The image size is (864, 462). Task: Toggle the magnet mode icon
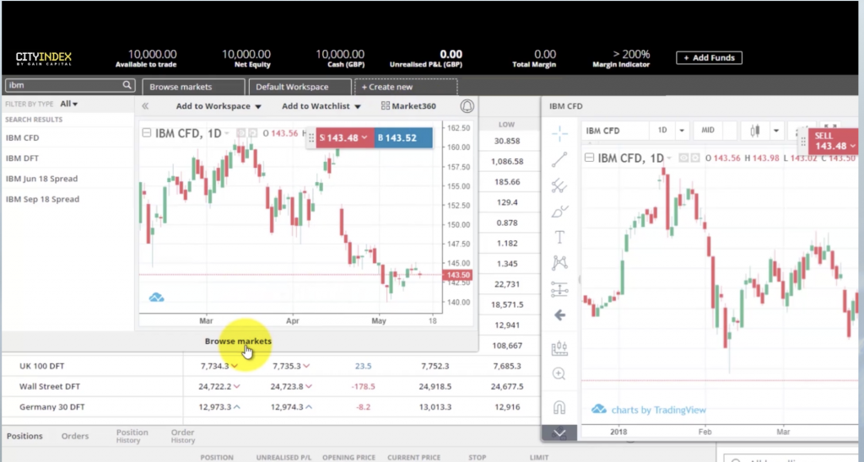(x=559, y=407)
